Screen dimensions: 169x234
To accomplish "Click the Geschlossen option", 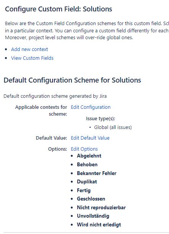I will pyautogui.click(x=91, y=199).
